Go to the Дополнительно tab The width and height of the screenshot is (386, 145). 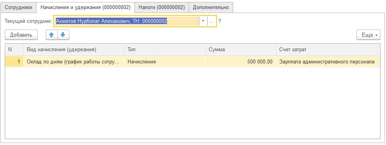coord(211,7)
